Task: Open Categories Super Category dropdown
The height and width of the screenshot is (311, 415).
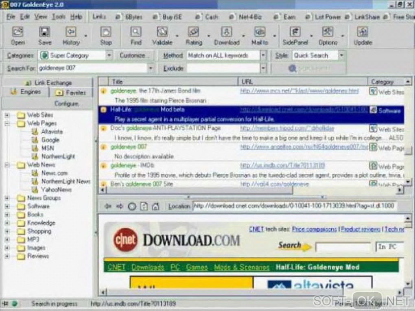Action: (109, 55)
